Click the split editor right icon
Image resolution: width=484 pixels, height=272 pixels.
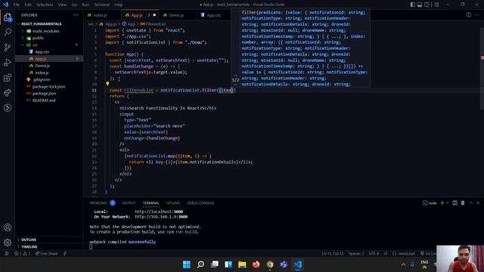(x=469, y=15)
